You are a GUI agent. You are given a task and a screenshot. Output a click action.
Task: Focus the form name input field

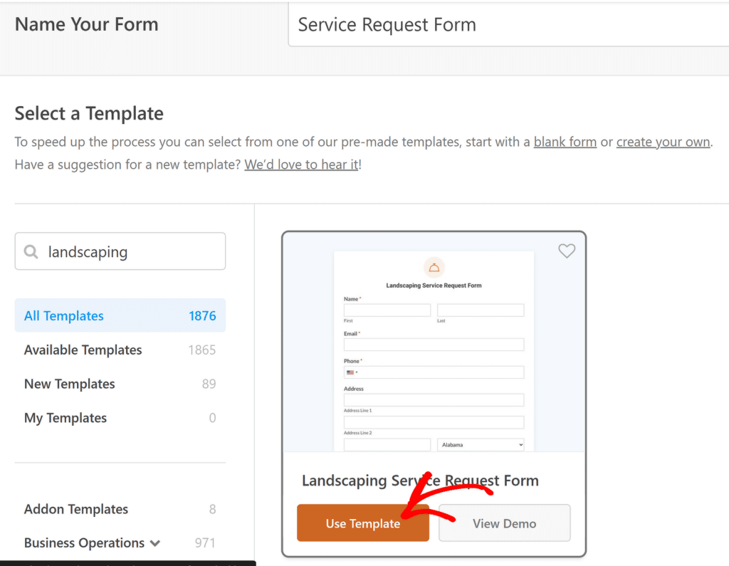(508, 25)
